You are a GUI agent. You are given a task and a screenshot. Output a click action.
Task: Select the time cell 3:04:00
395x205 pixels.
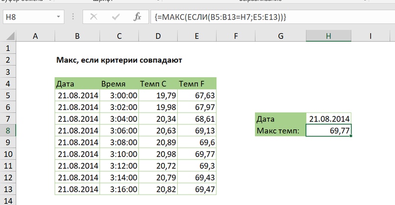pyautogui.click(x=119, y=118)
